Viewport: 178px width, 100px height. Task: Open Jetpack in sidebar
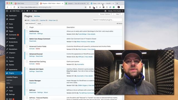[x=12, y=19]
